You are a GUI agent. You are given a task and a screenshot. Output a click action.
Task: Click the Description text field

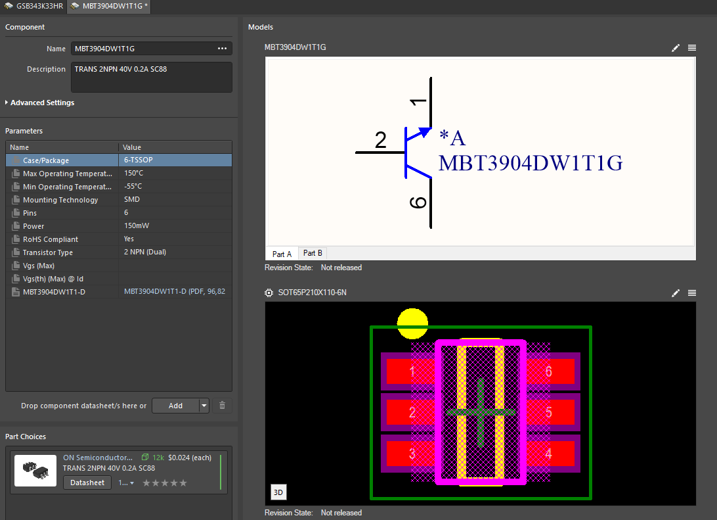tap(151, 77)
